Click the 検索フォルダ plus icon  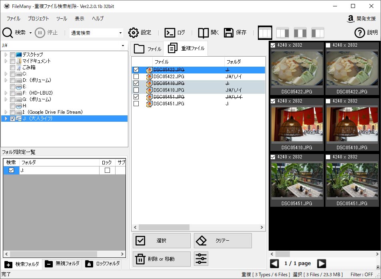tap(8, 265)
